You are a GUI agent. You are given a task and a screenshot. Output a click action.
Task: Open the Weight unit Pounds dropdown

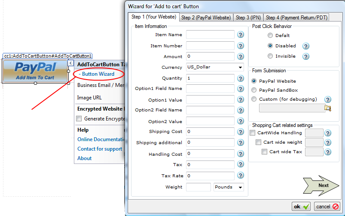(229, 187)
